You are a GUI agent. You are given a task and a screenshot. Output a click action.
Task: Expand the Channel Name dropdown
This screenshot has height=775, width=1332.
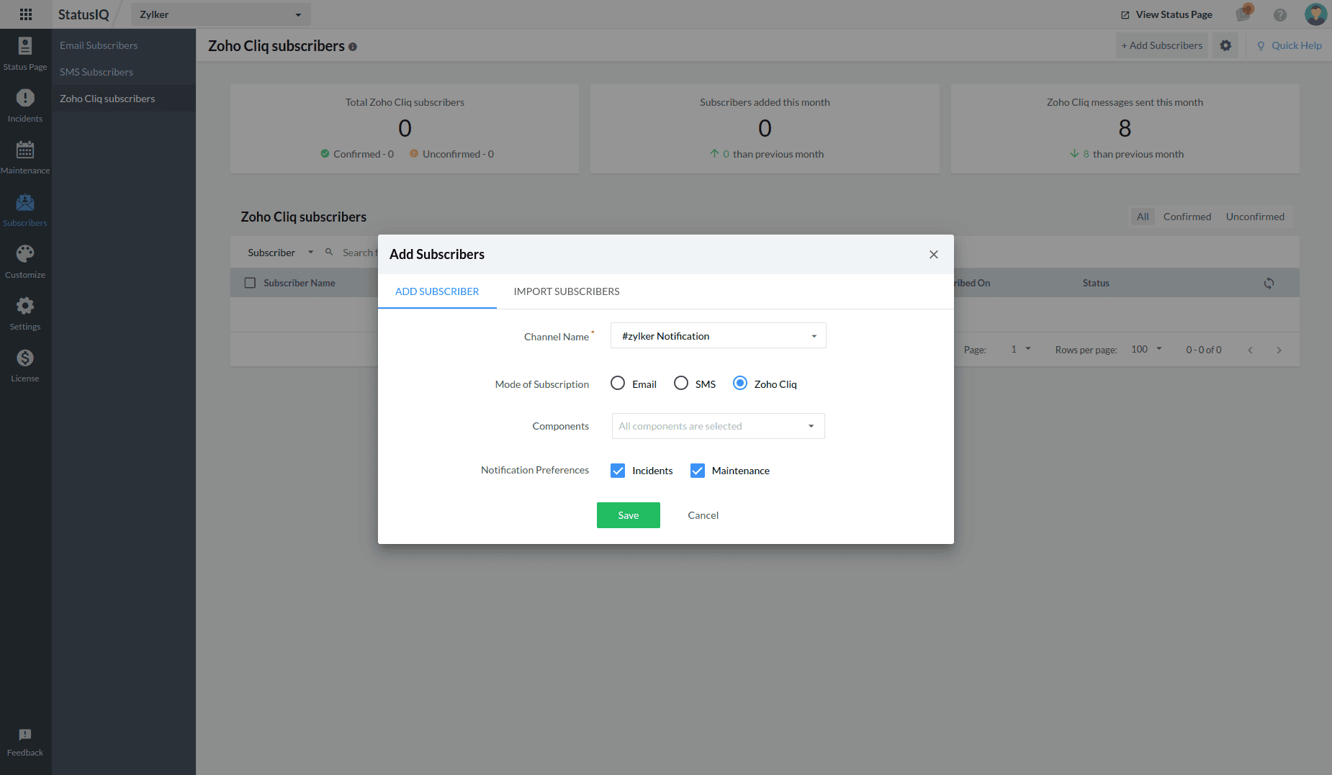pos(719,336)
